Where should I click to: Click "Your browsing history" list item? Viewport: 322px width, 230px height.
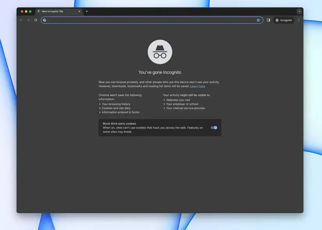pos(116,104)
